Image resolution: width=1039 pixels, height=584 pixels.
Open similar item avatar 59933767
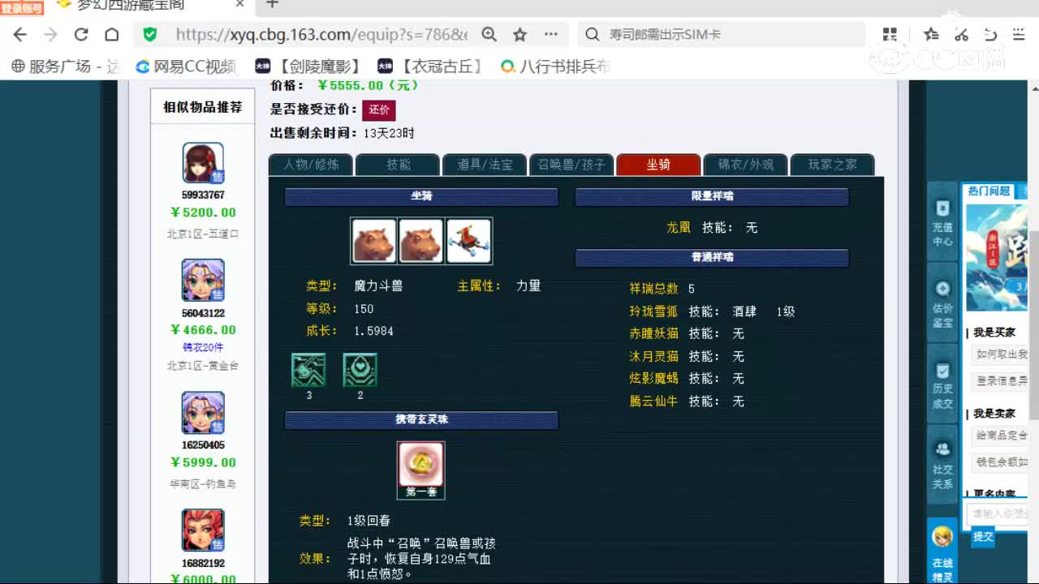click(x=203, y=163)
